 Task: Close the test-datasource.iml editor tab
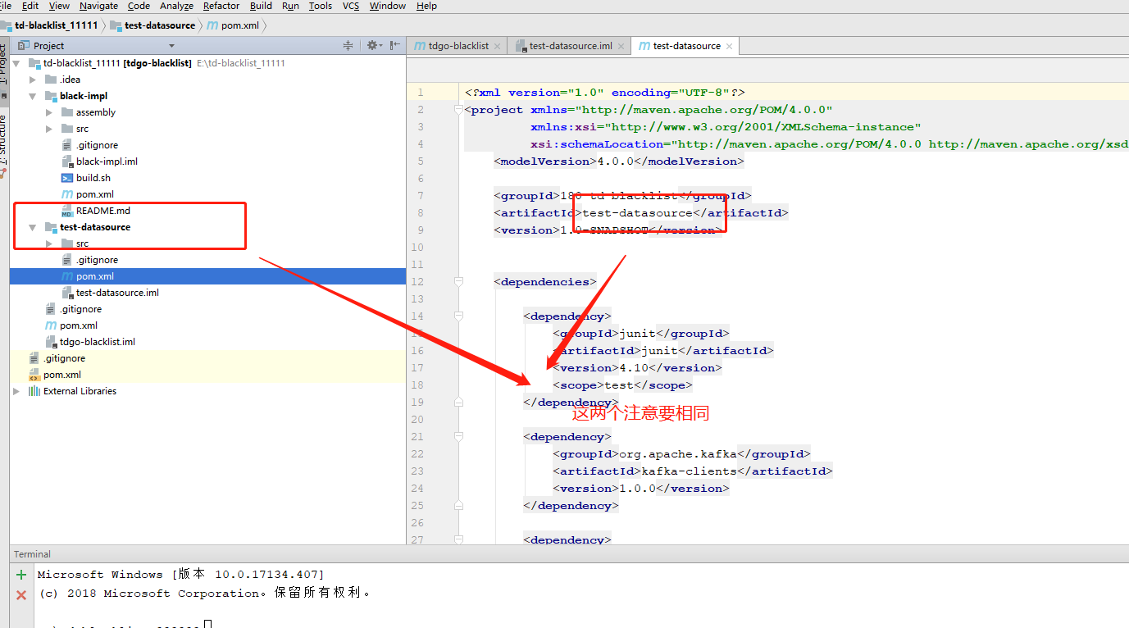point(621,45)
